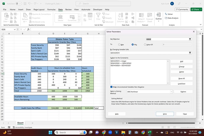This screenshot has height=136, width=204.
Task: Open the Zoom app taskbar icon
Action: point(110,132)
